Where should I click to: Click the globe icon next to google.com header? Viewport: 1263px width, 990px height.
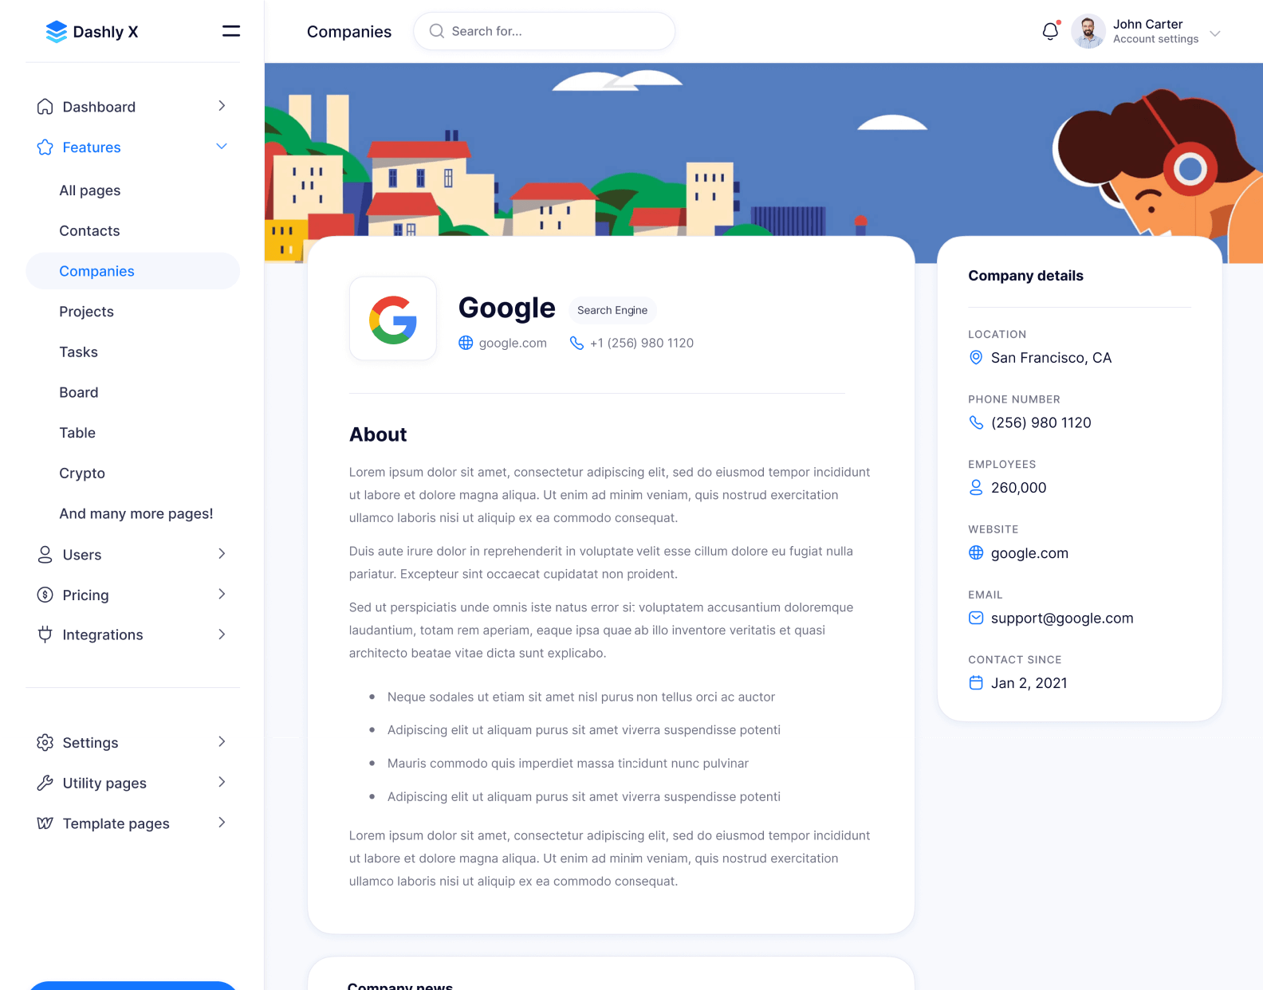point(466,343)
